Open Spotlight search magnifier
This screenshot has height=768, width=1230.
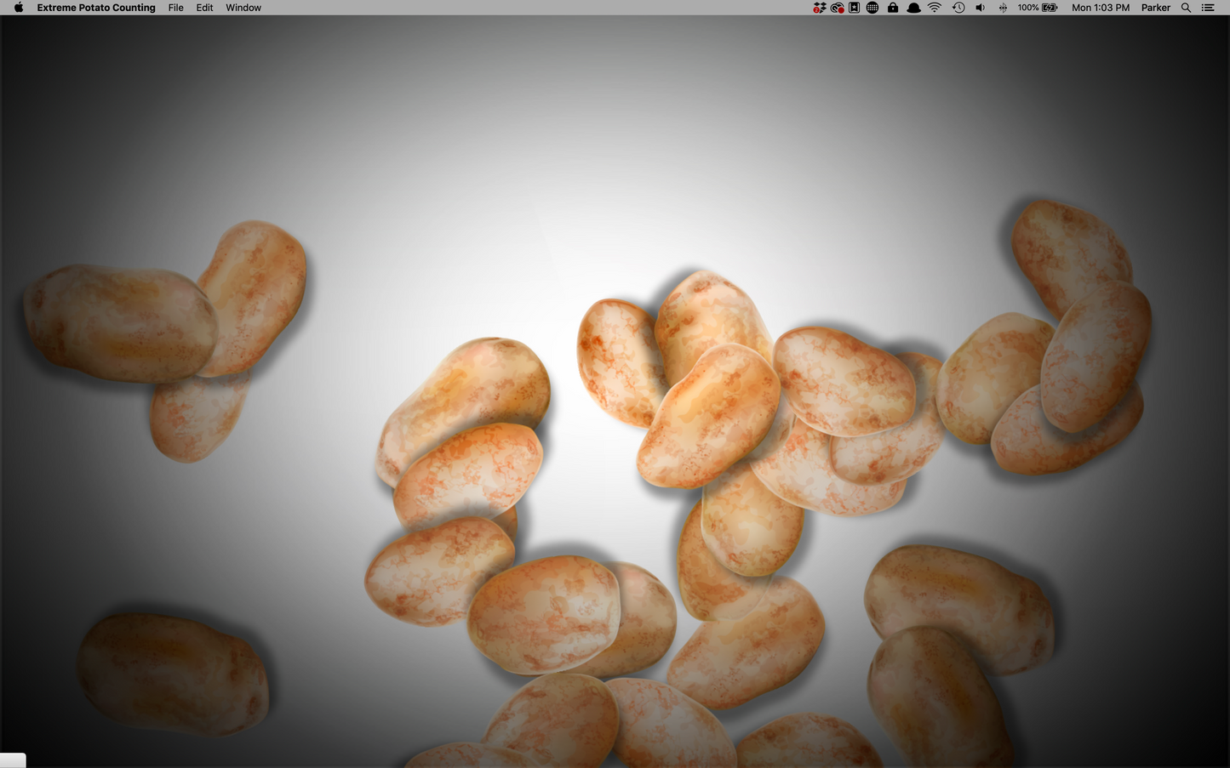(1186, 8)
